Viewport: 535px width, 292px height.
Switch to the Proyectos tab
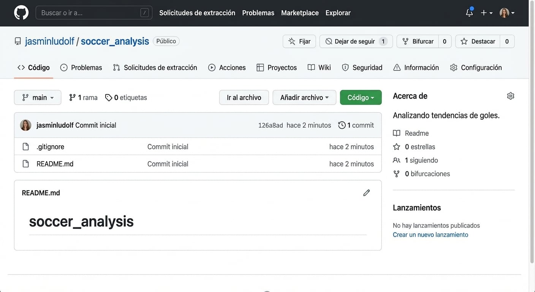click(277, 67)
